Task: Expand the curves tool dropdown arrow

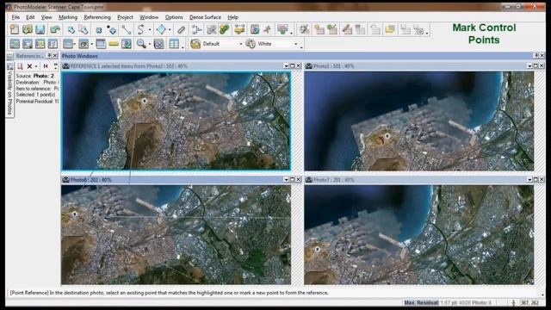Action: point(150,30)
